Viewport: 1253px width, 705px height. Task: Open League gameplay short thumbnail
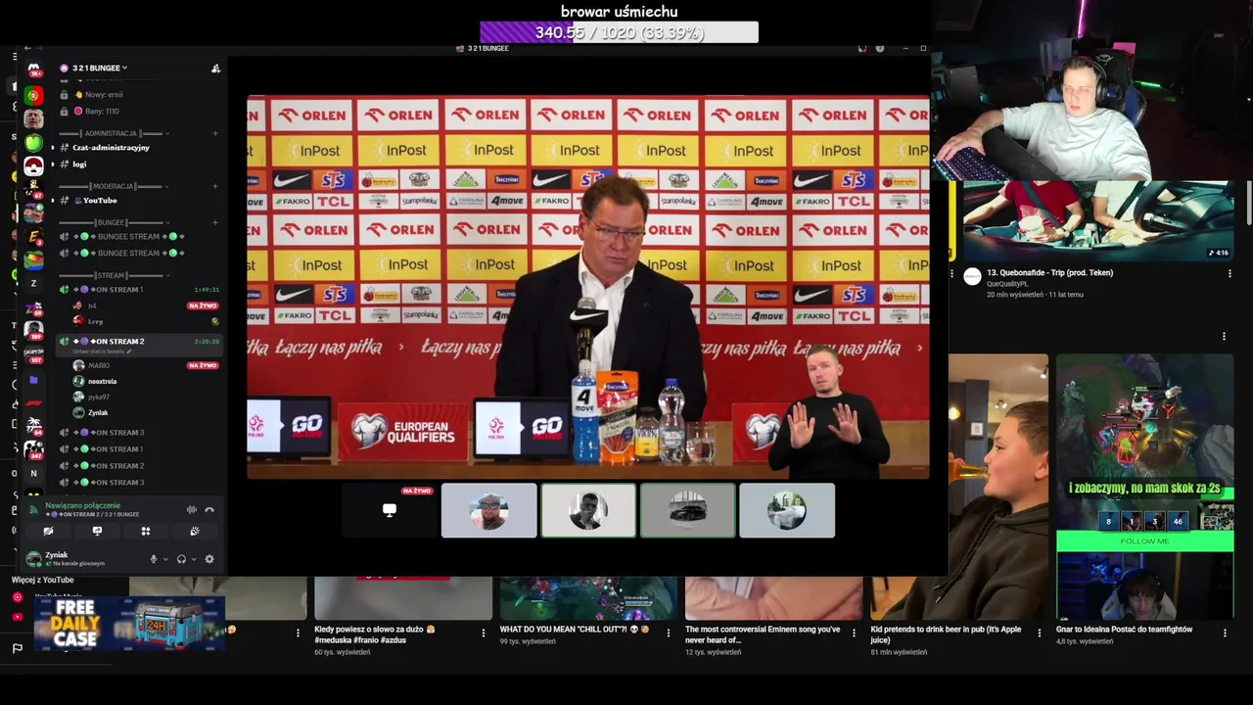(x=1144, y=487)
